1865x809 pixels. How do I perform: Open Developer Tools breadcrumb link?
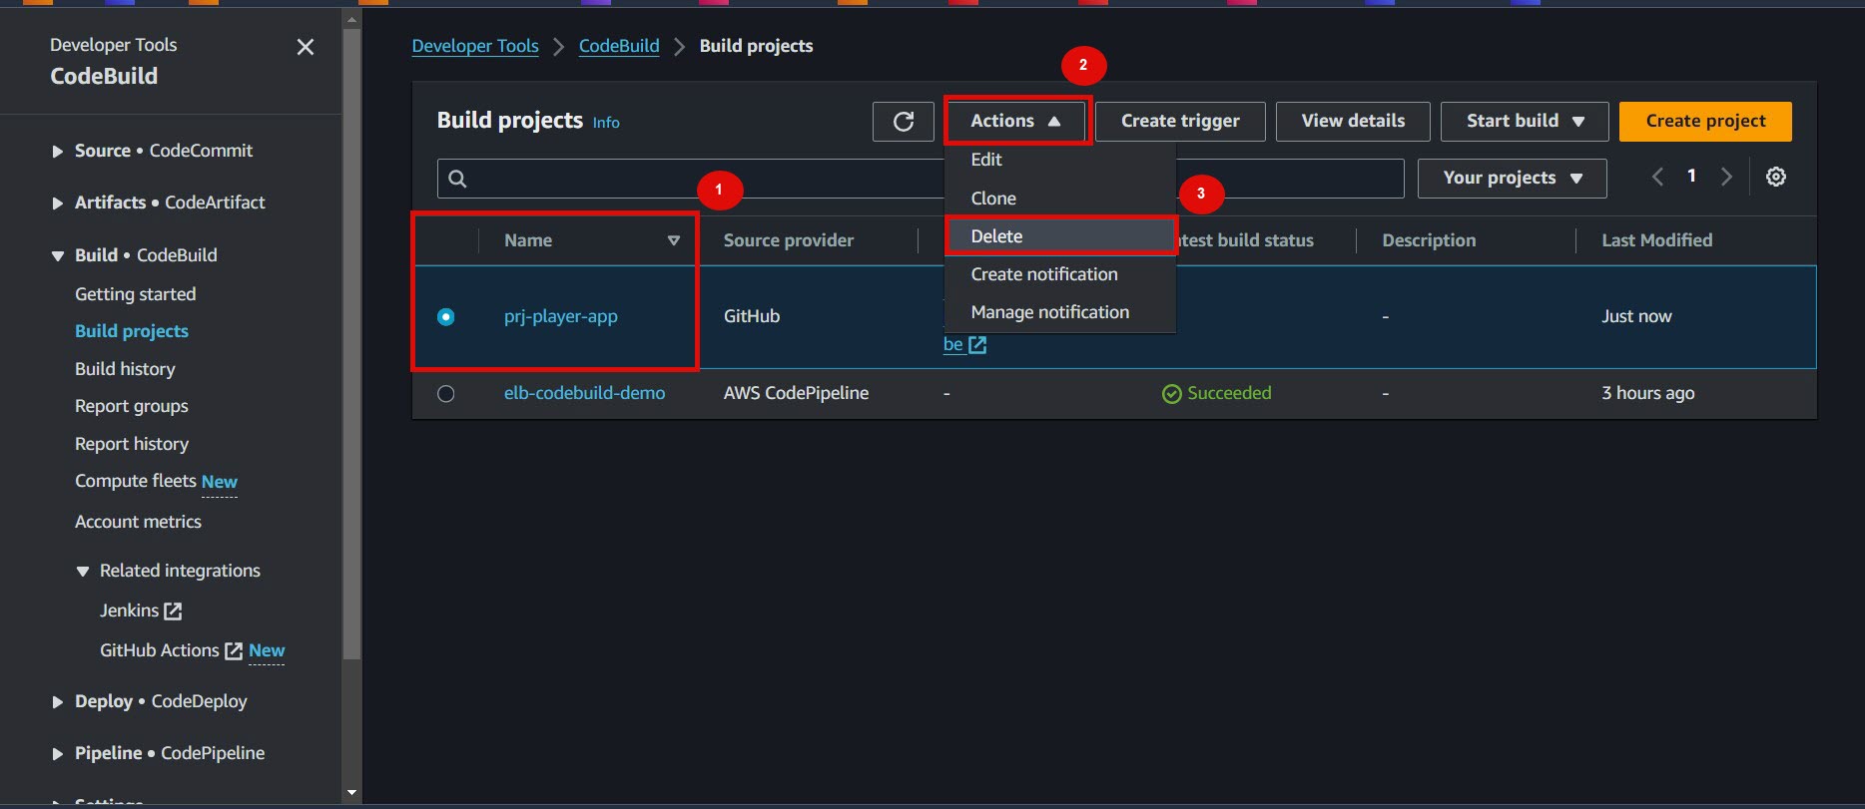point(475,46)
